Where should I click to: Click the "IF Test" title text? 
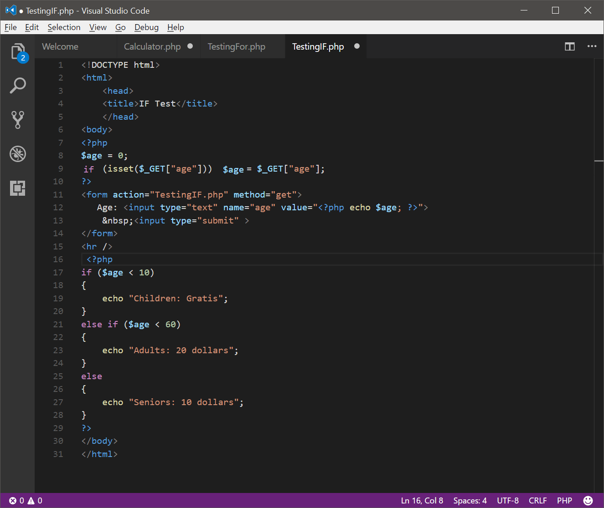tap(157, 103)
